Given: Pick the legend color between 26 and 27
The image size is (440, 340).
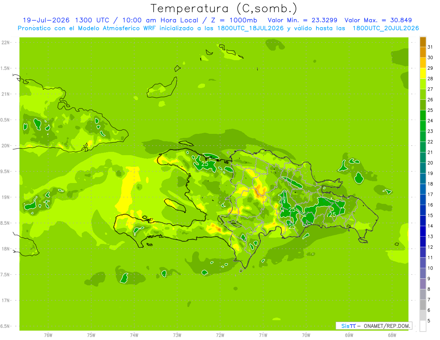Looking at the screenshot, I should tap(423, 94).
